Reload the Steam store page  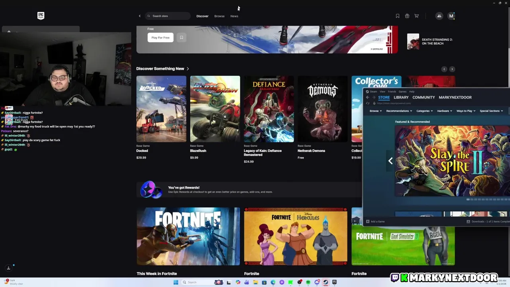pyautogui.click(x=367, y=103)
